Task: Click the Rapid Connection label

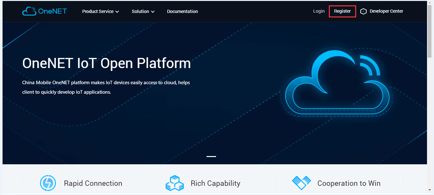Action: (x=93, y=183)
